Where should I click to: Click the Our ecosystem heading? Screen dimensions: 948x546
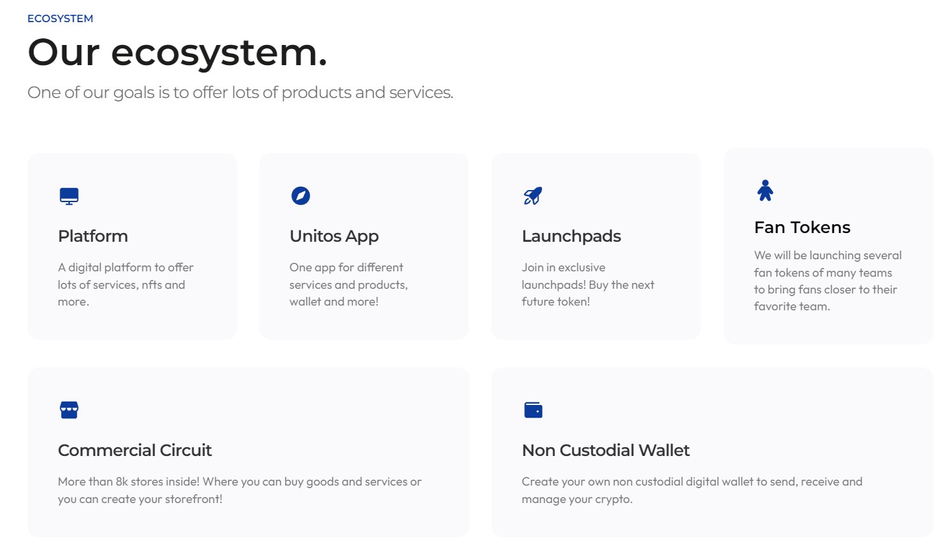[x=177, y=53]
